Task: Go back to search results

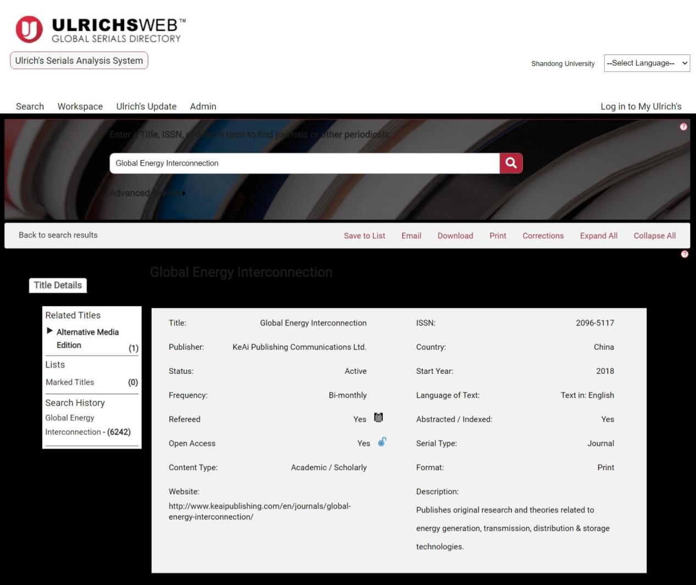Action: click(x=58, y=235)
